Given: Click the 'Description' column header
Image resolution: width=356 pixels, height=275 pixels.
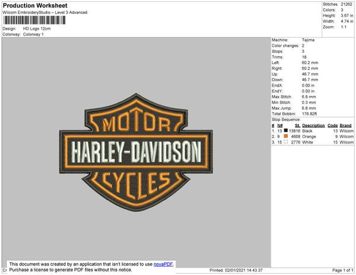Looking at the screenshot, I should (313, 126).
